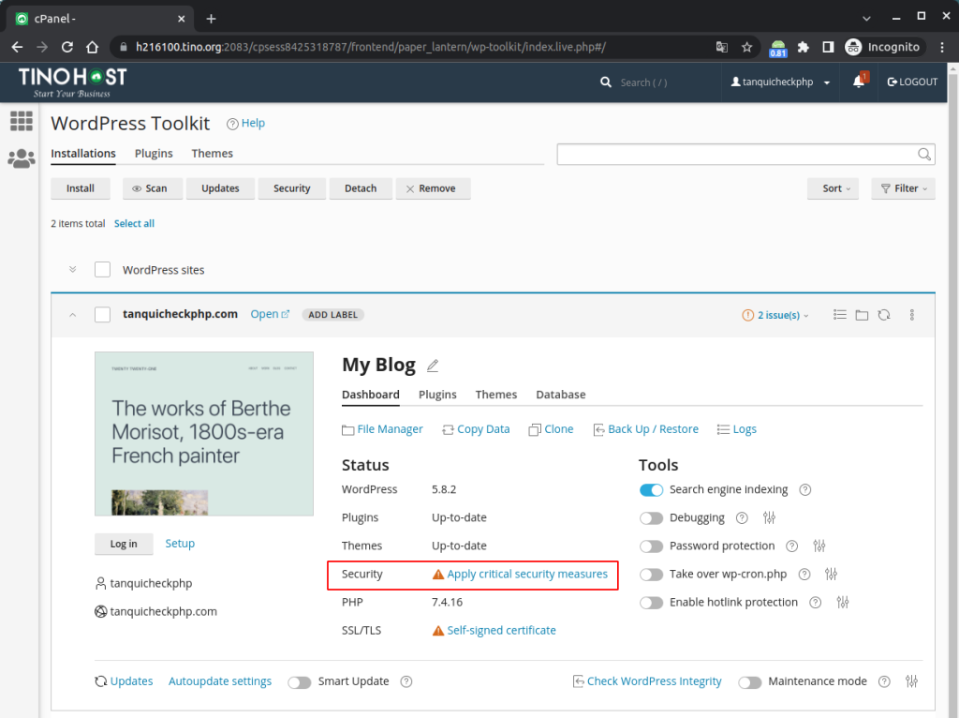The image size is (959, 718).
Task: Open the Back Up / Restore link
Action: click(646, 429)
